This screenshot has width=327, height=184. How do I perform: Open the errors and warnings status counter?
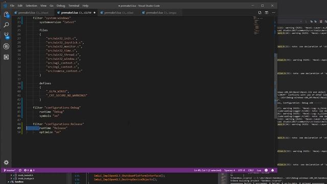[x=29, y=170]
